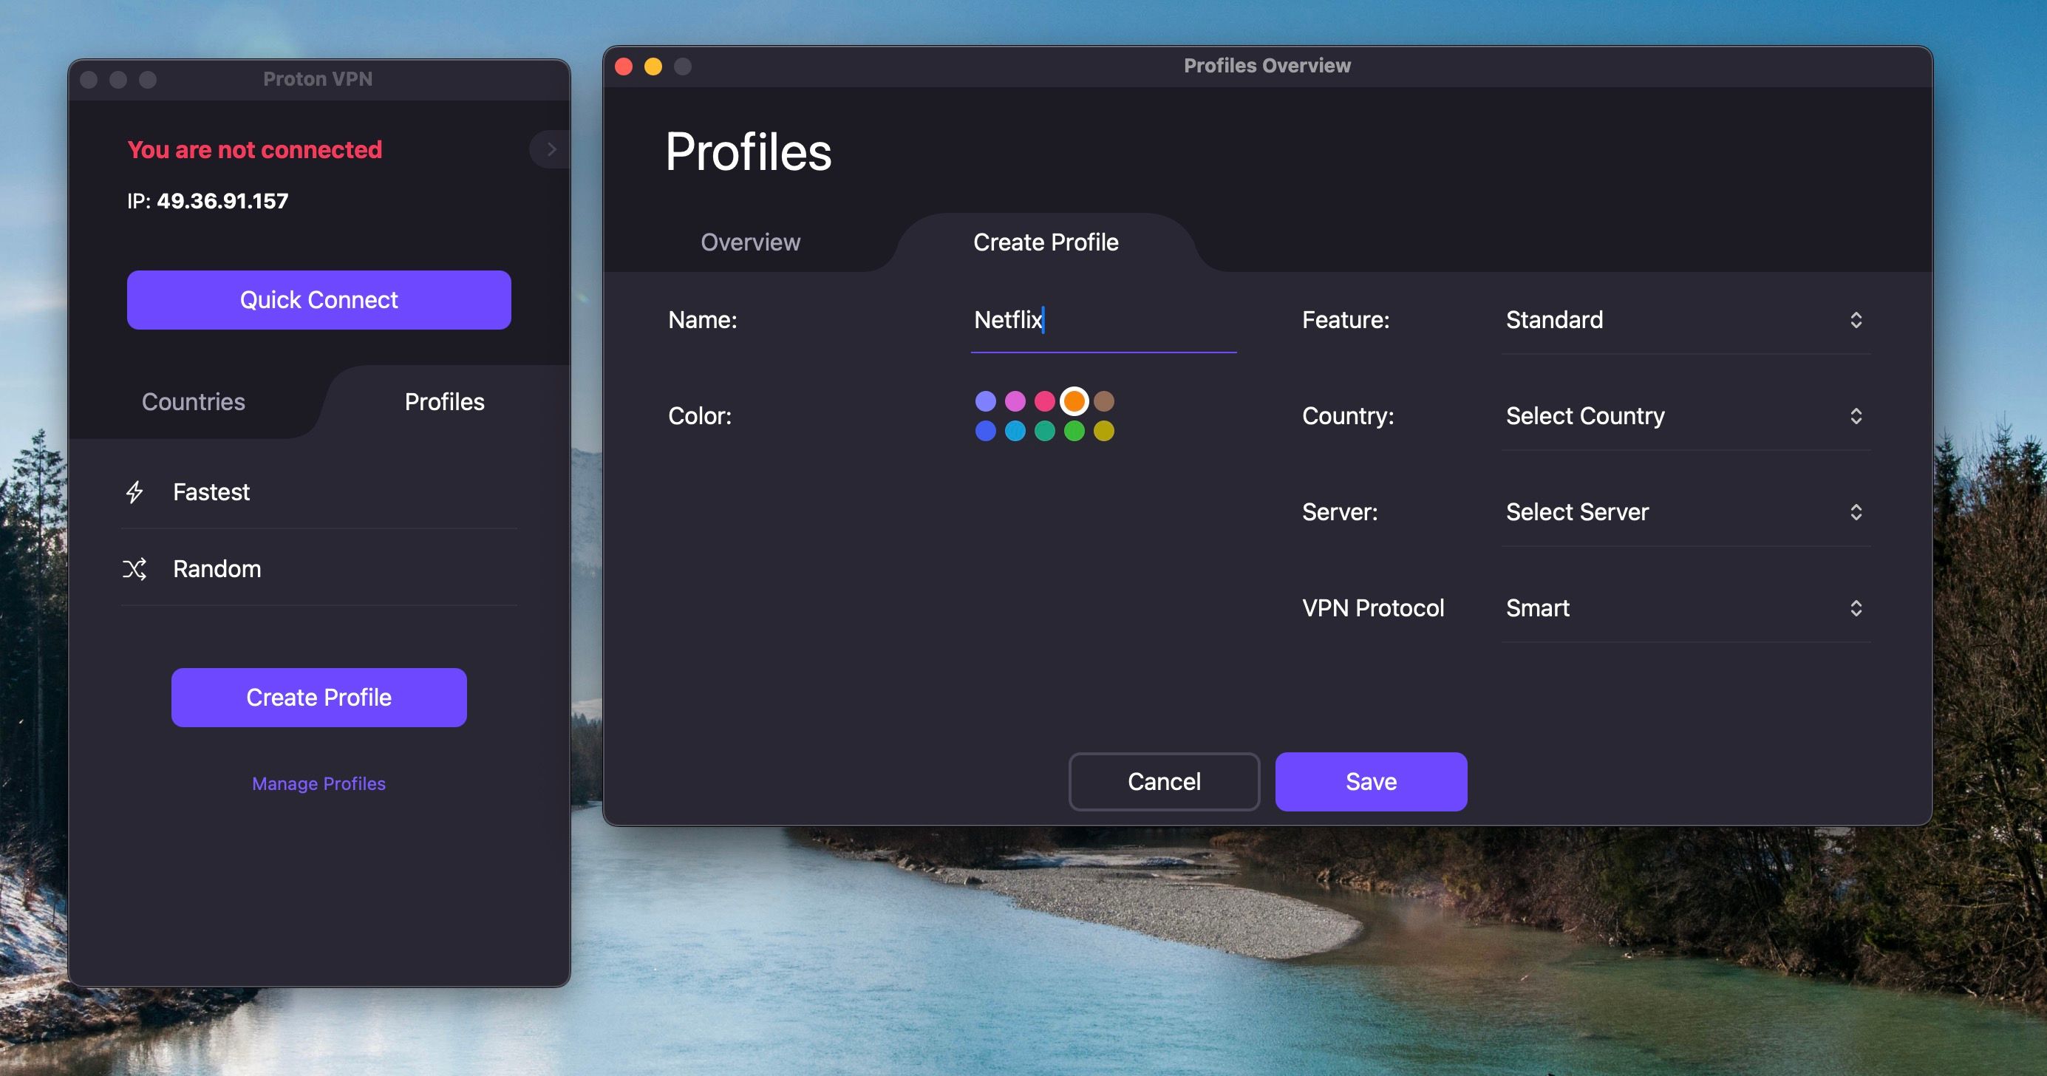Close the Profiles Overview window

click(624, 67)
